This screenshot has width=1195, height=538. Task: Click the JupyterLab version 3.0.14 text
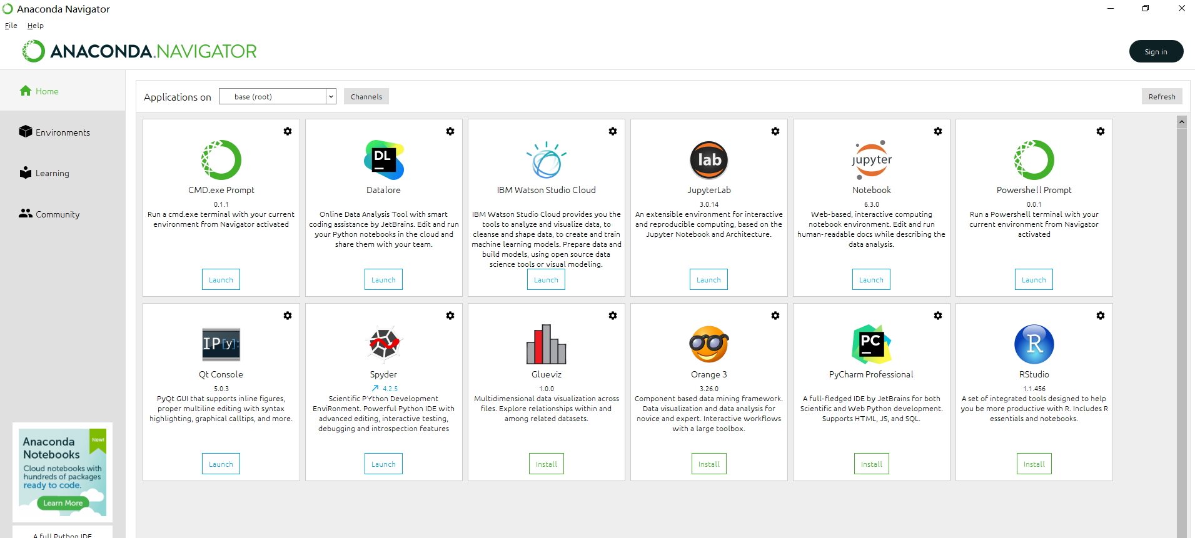coord(709,204)
